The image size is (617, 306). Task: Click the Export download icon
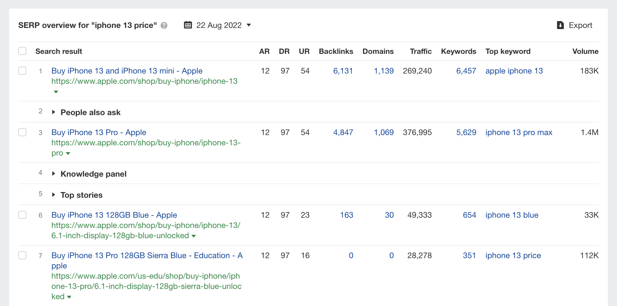(560, 25)
